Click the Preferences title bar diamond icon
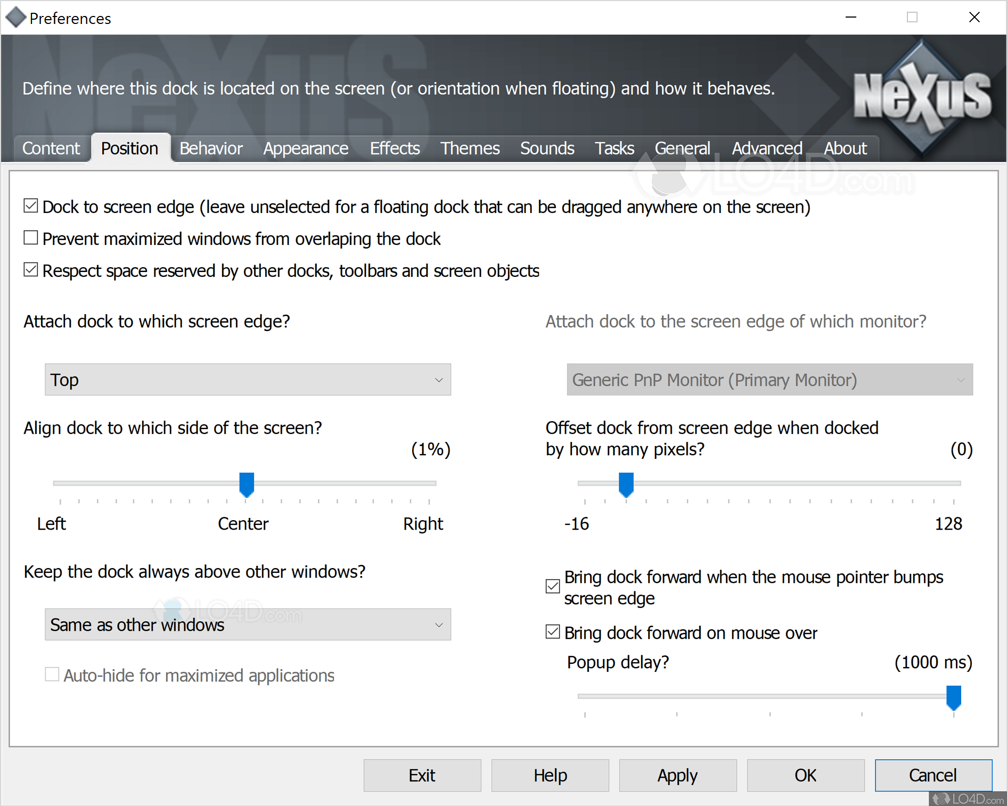Image resolution: width=1007 pixels, height=806 pixels. click(15, 18)
